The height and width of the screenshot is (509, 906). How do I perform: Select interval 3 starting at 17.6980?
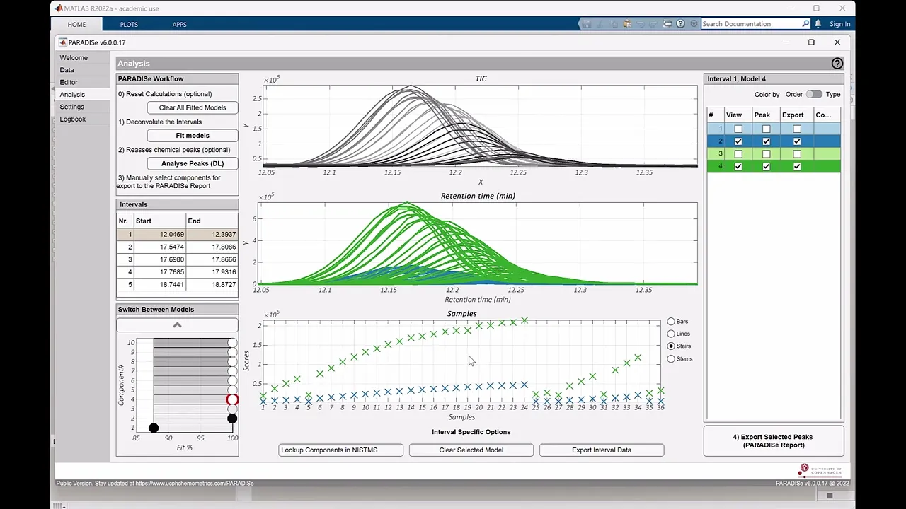tap(178, 259)
